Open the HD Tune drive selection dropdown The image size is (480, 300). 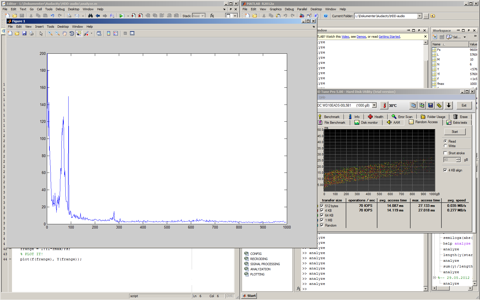pyautogui.click(x=374, y=105)
